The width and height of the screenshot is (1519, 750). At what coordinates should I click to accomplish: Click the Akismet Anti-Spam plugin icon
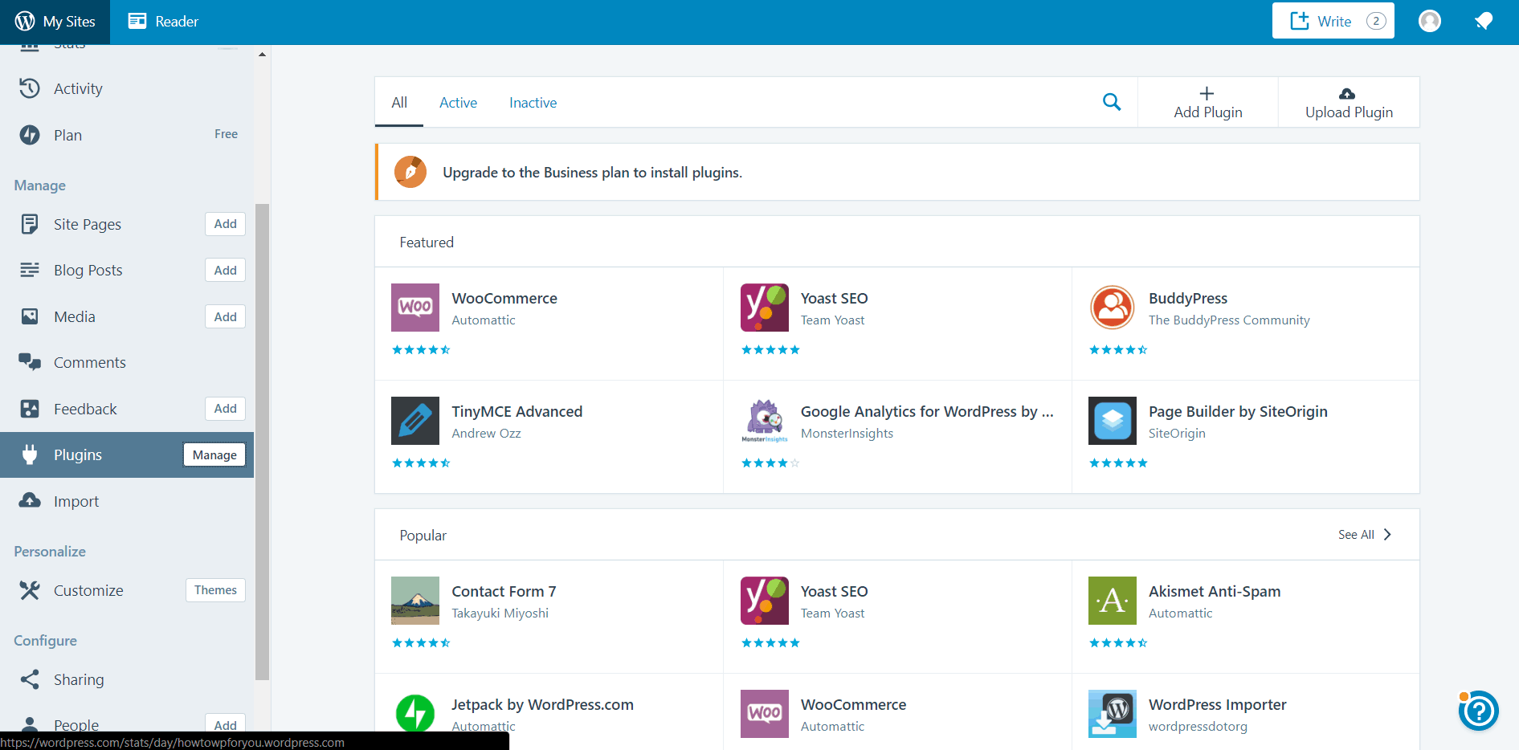coord(1113,601)
